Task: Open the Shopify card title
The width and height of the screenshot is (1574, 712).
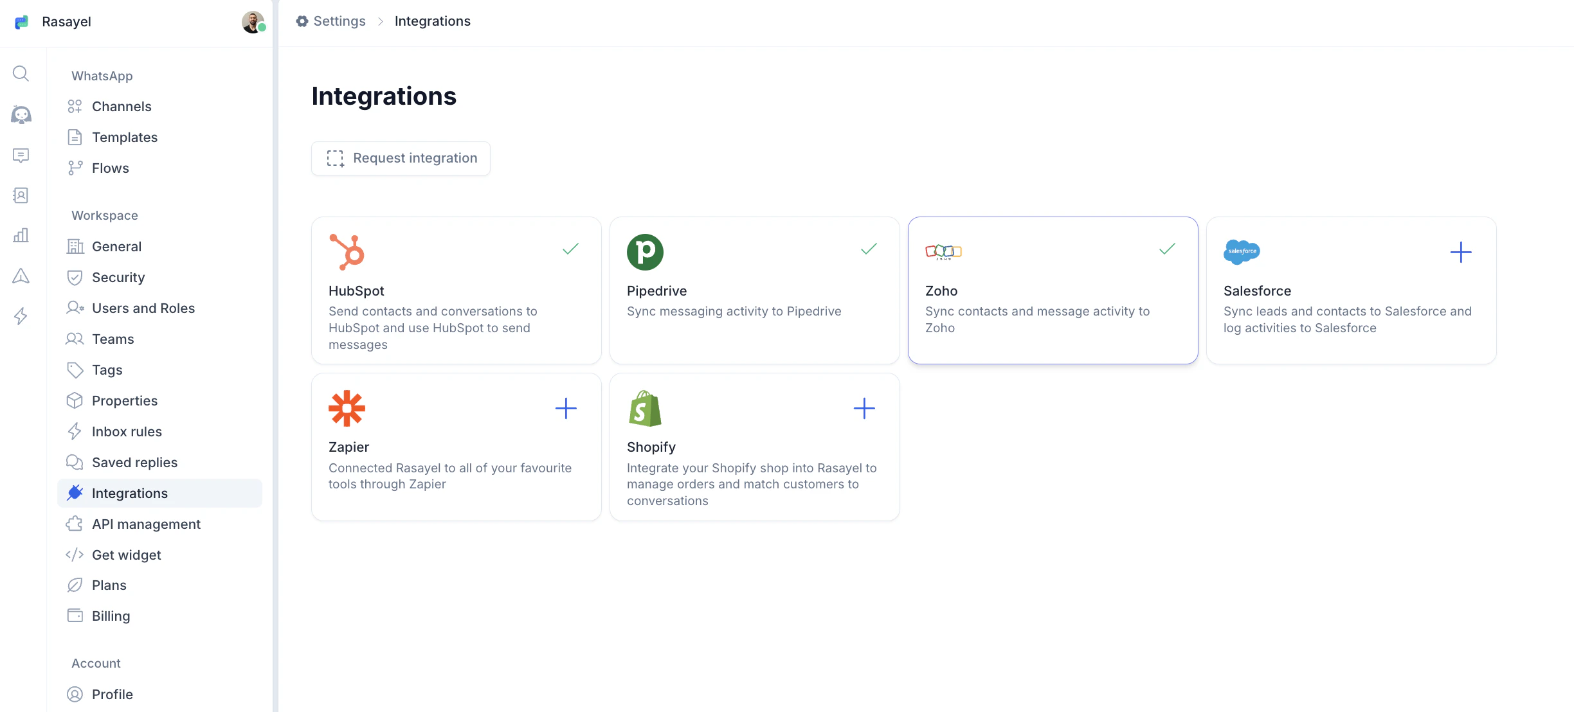Action: click(x=651, y=447)
